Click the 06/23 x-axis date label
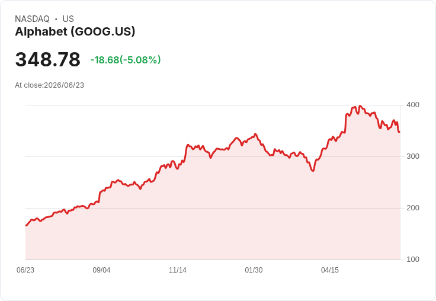Screen dimensions: 436x301 click(x=25, y=270)
